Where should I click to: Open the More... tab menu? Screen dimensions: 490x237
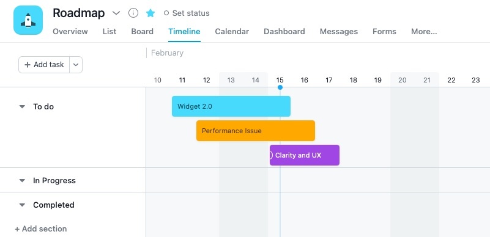coord(424,32)
